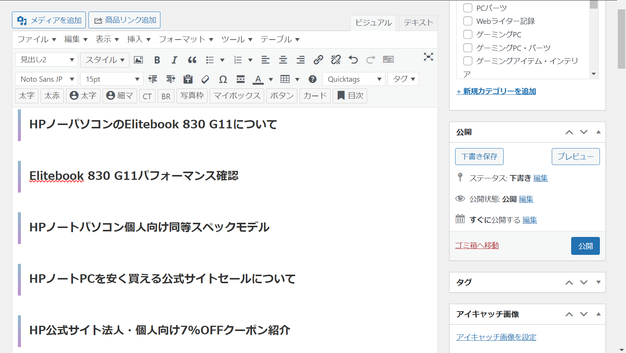This screenshot has height=353, width=626.
Task: Insert a bulleted list
Action: 210,60
